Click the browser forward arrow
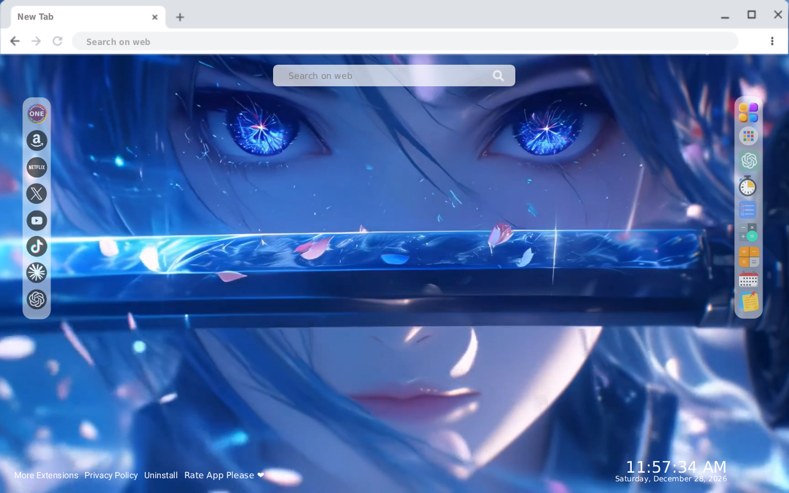Viewport: 789px width, 493px height. [x=36, y=41]
